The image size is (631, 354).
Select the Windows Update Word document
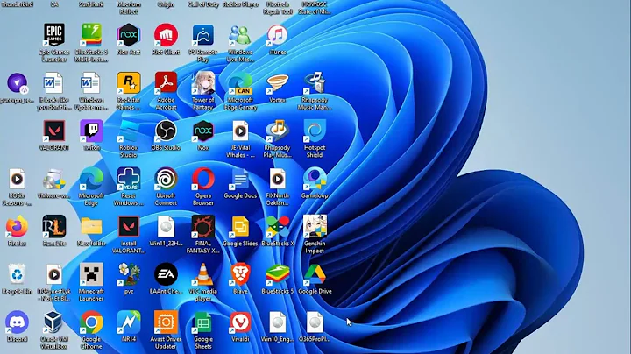click(x=91, y=83)
